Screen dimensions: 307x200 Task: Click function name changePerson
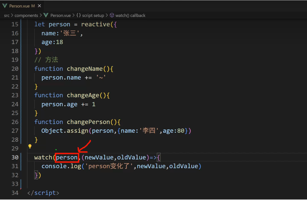88,122
